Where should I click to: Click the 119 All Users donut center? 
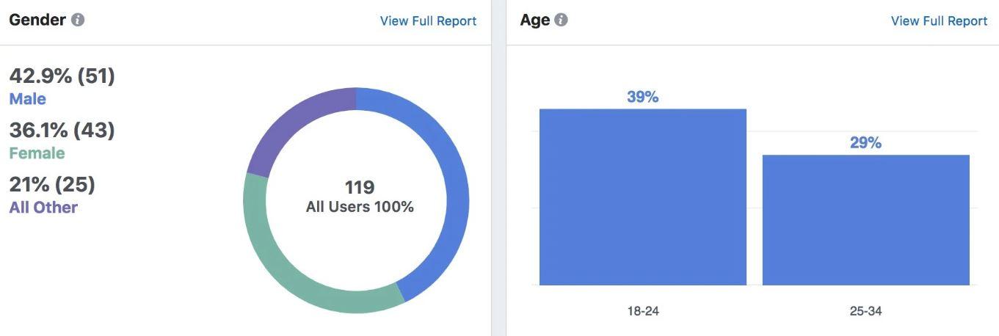[x=360, y=197]
